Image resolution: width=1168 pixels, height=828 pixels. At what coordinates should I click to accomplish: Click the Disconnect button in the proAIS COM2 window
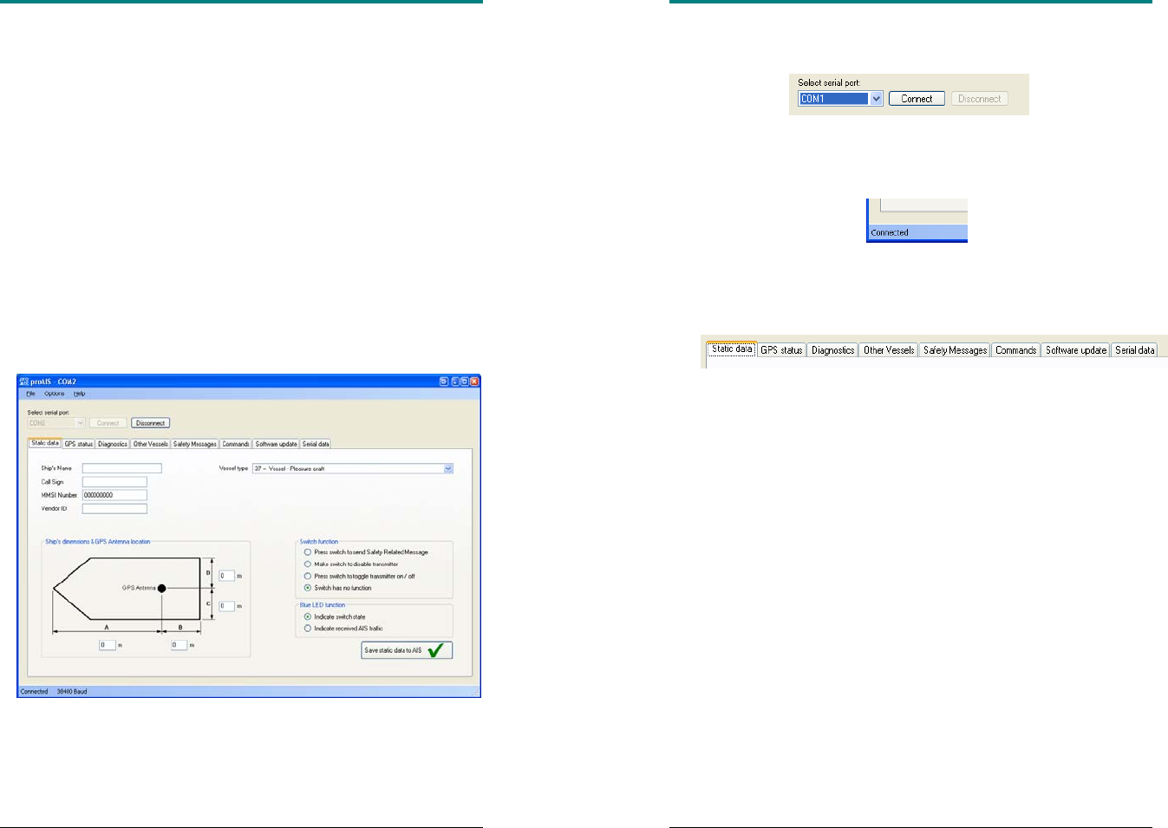150,423
